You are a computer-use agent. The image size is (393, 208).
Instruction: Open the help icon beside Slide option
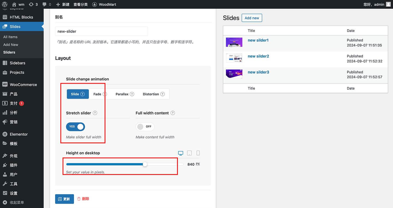coord(83,94)
